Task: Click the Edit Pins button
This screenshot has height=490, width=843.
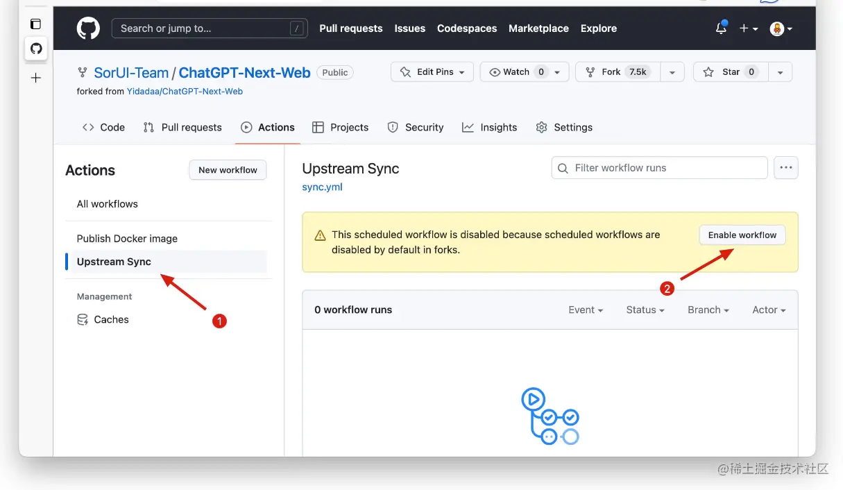Action: tap(432, 72)
